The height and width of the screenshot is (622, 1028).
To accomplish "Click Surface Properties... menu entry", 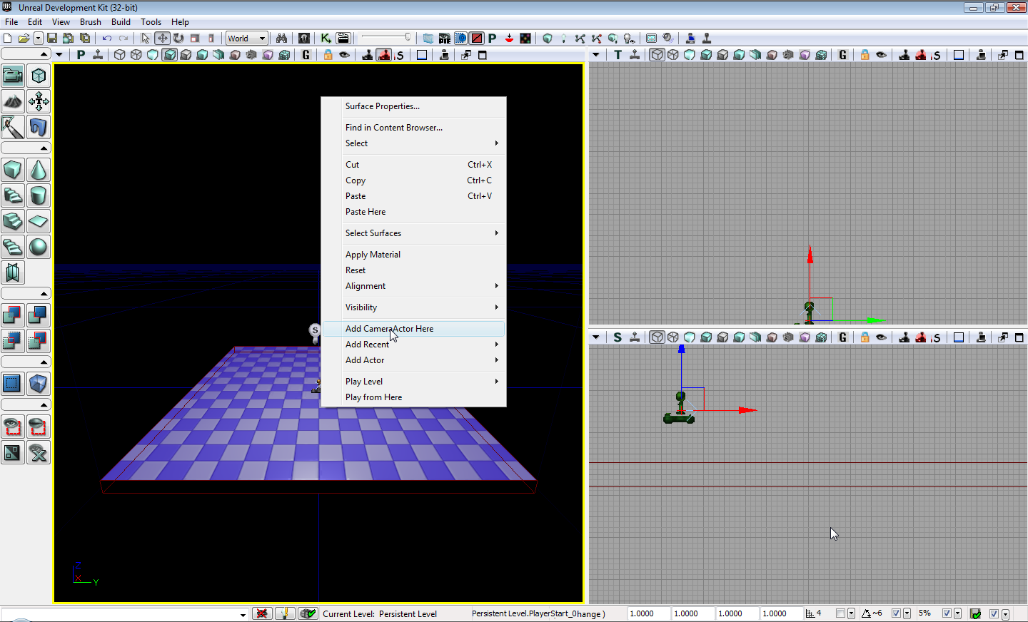I will [383, 106].
